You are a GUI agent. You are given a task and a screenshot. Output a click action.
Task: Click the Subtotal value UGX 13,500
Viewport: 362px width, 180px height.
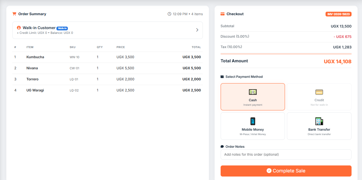(x=341, y=26)
